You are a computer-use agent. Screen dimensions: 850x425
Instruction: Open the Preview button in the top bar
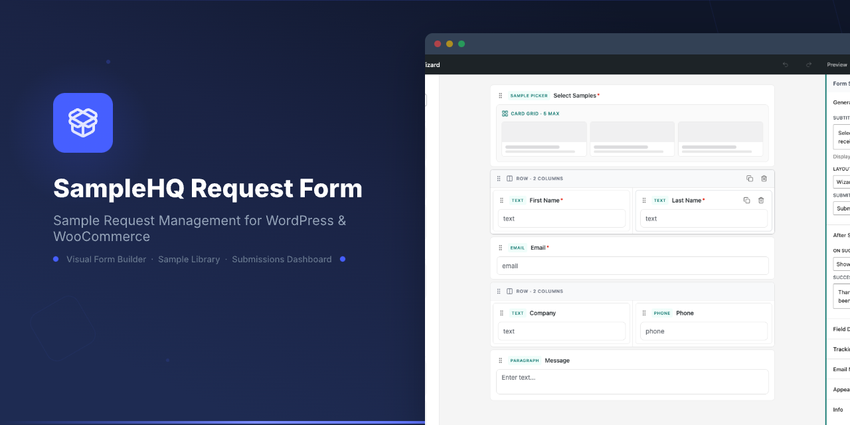(x=837, y=65)
